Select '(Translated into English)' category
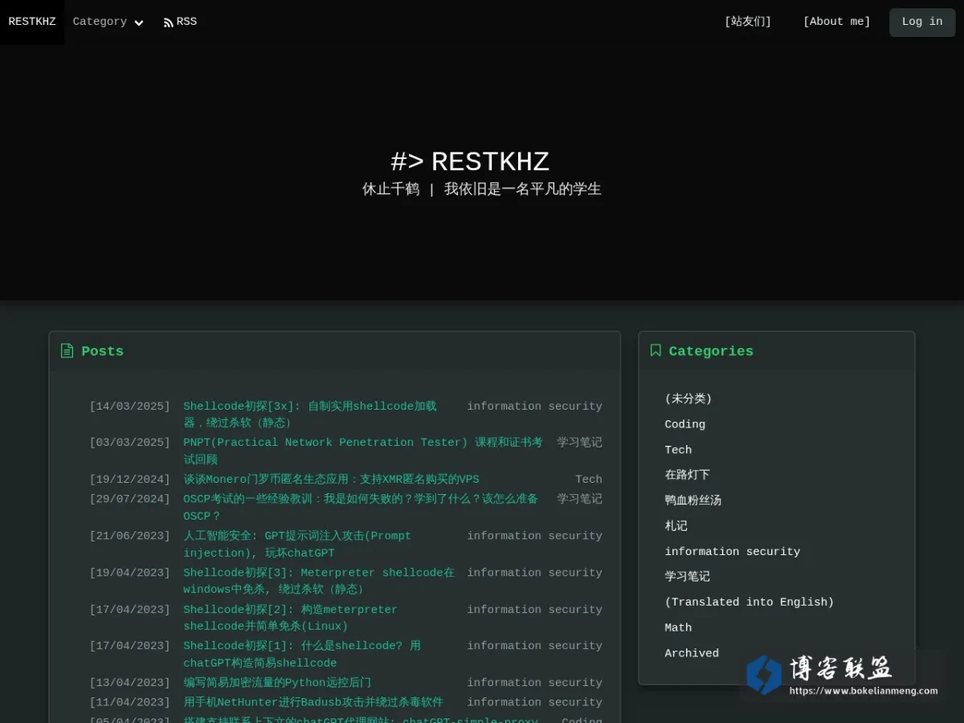This screenshot has width=964, height=723. 750,602
